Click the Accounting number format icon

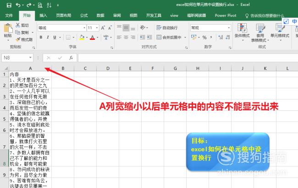(194, 37)
